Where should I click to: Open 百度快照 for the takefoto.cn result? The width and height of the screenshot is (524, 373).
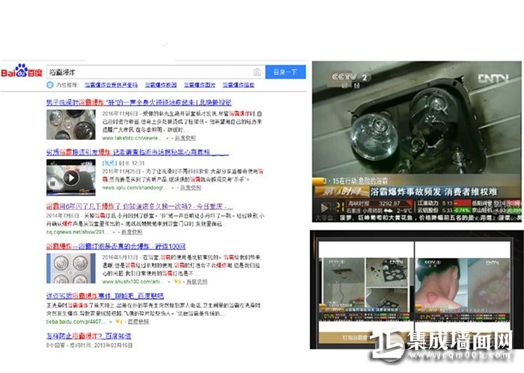tap(186, 138)
